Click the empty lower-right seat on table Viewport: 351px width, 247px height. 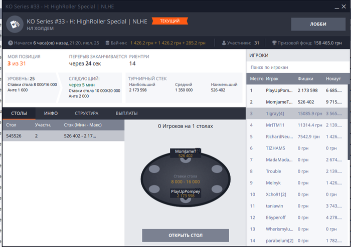pyautogui.click(x=217, y=189)
